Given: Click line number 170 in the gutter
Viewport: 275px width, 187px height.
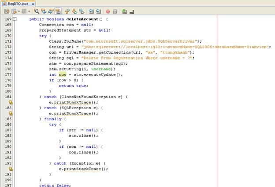Looking at the screenshot, I should coord(8,36).
